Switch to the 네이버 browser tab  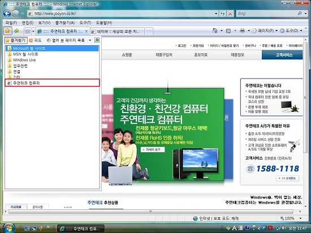click(117, 32)
